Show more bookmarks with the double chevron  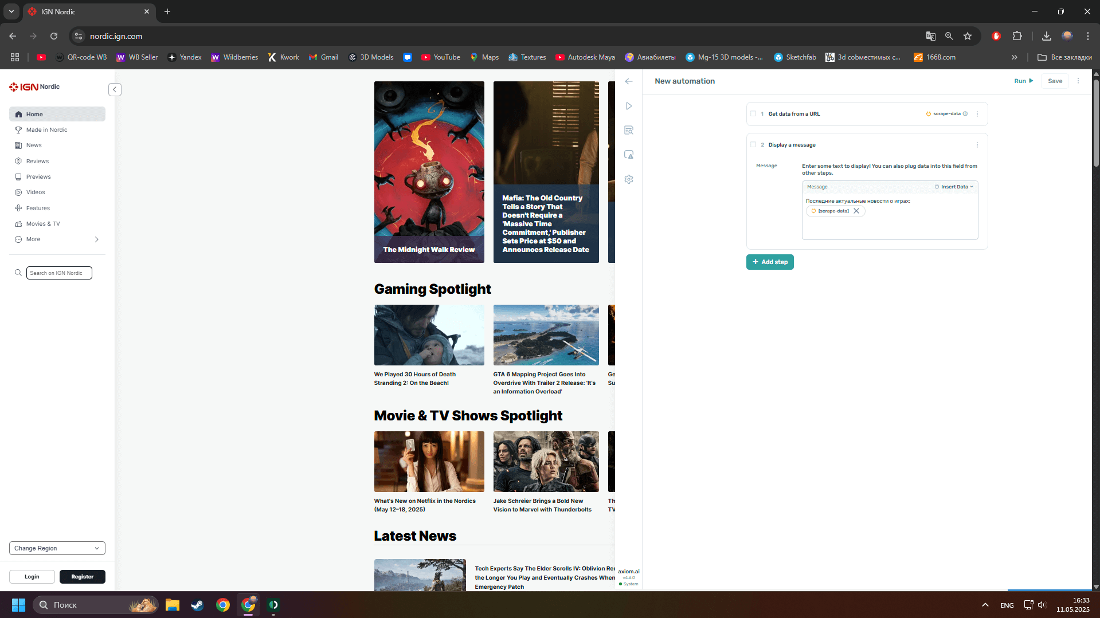click(x=1015, y=57)
